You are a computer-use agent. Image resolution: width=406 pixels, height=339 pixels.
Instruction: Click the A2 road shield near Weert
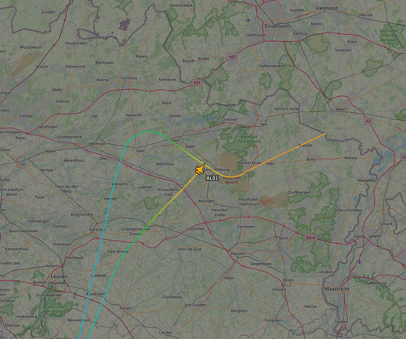click(368, 121)
